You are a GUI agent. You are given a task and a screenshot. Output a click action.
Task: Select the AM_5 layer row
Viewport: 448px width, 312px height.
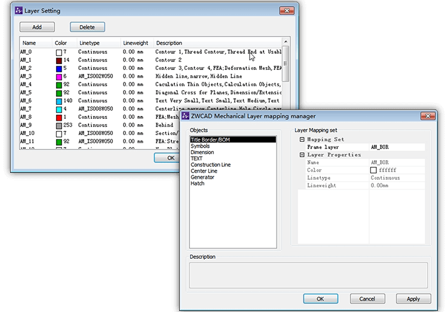[25, 93]
